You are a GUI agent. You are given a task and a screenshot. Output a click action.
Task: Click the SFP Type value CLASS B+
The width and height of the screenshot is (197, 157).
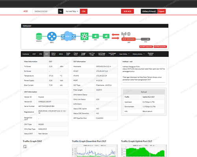(x=100, y=118)
